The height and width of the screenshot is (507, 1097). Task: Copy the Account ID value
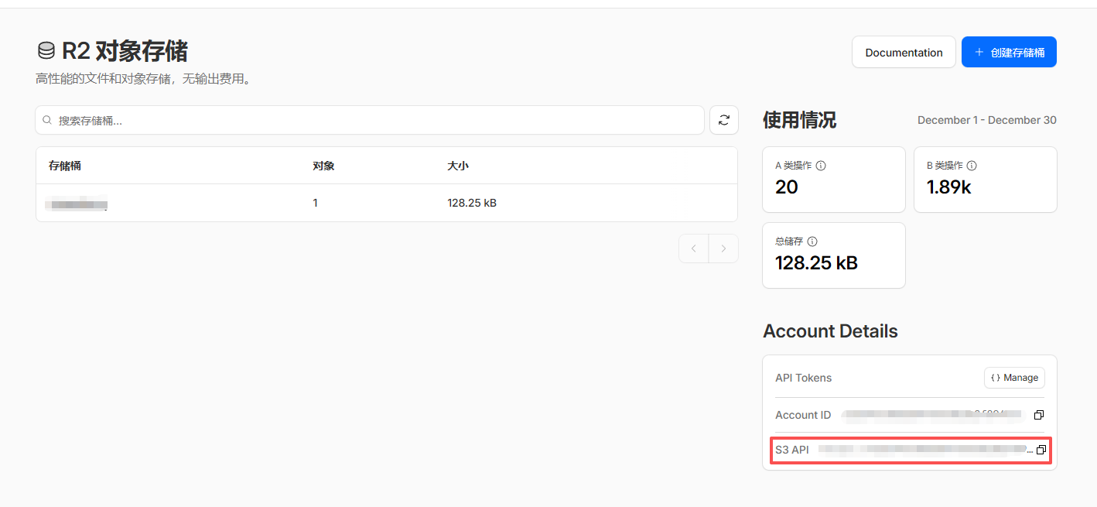click(x=1039, y=416)
